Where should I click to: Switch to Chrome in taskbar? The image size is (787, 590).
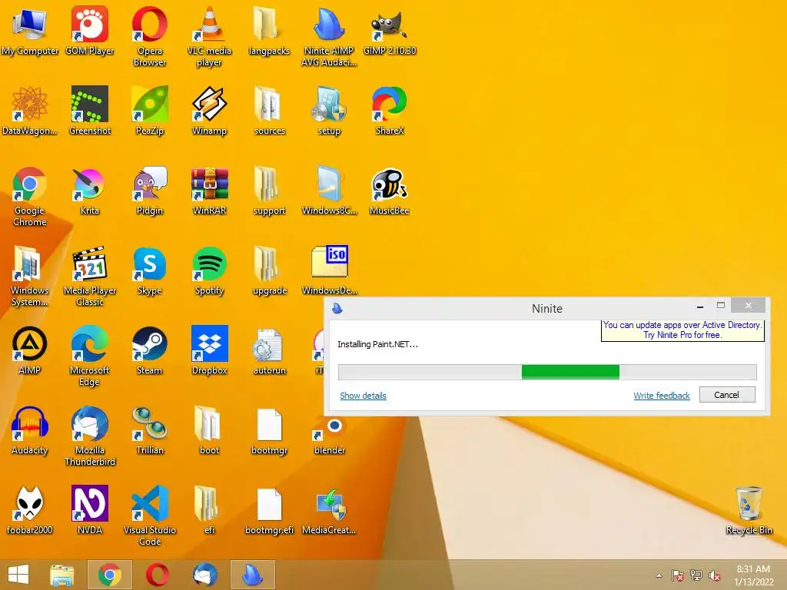[x=109, y=575]
